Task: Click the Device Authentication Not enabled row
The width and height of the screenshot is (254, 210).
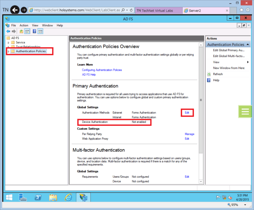Action: point(114,122)
